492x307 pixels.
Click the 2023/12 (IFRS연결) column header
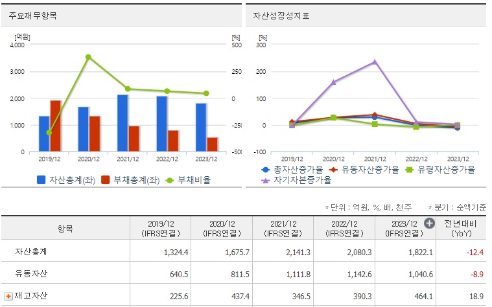404,228
